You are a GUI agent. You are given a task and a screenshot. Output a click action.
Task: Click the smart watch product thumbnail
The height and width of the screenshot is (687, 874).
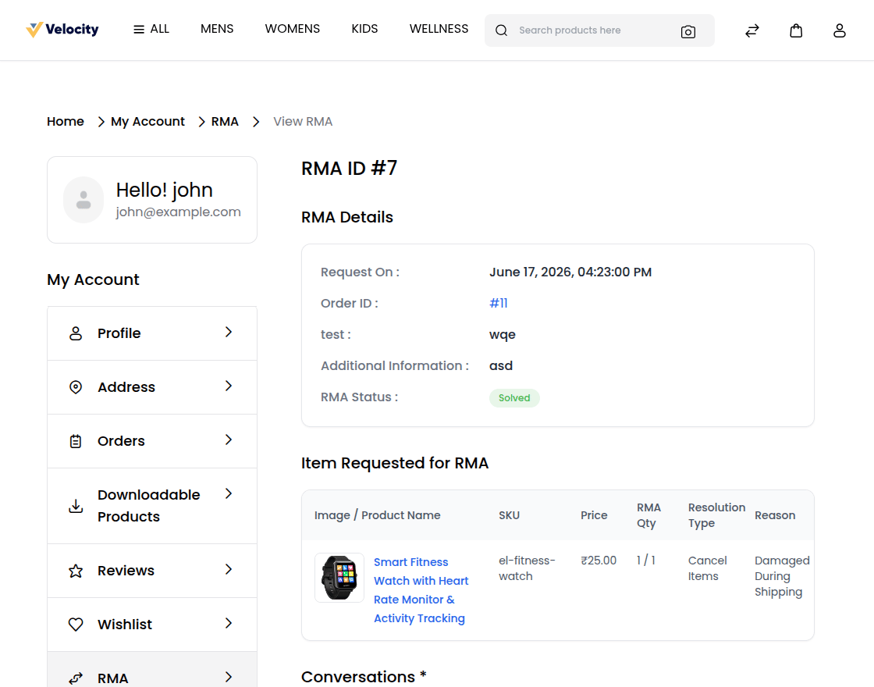click(x=339, y=578)
